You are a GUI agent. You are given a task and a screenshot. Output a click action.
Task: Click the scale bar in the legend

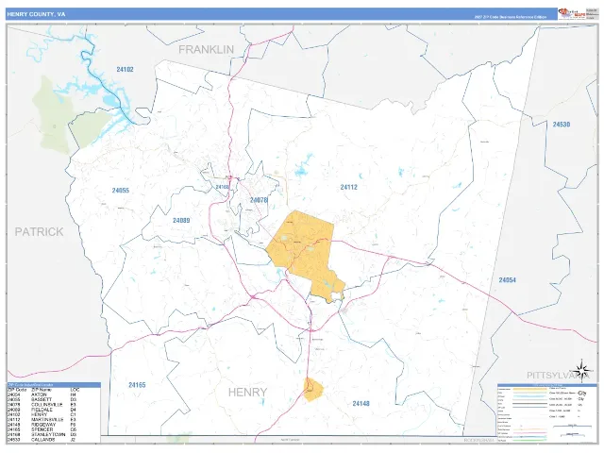[x=573, y=427]
